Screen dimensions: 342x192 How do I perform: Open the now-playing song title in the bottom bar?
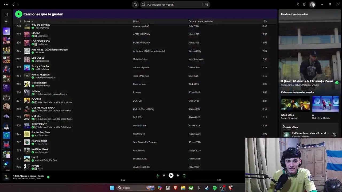pyautogui.click(x=28, y=176)
